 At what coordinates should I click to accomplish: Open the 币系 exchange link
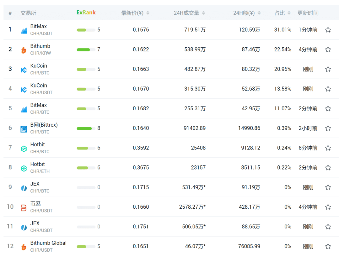pyautogui.click(x=35, y=204)
